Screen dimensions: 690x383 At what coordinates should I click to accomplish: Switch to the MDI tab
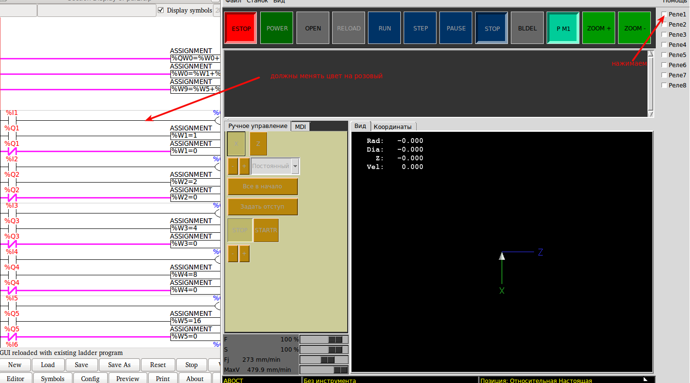click(300, 127)
